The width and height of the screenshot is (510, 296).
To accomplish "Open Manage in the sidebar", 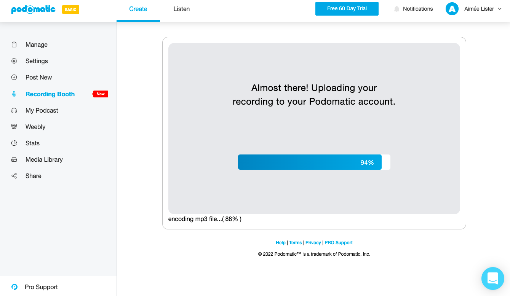I will (x=37, y=45).
